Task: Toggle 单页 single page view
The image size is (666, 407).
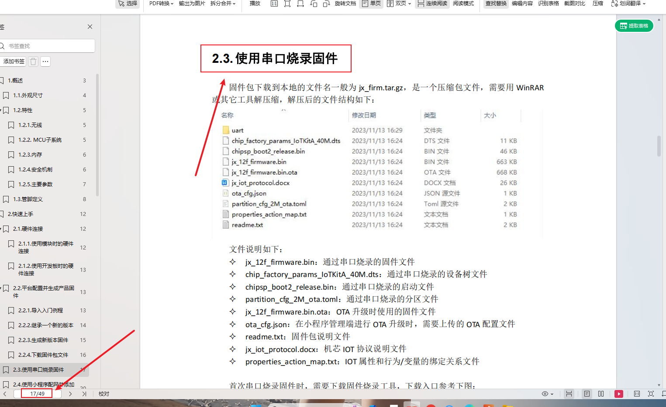Action: pos(371,3)
